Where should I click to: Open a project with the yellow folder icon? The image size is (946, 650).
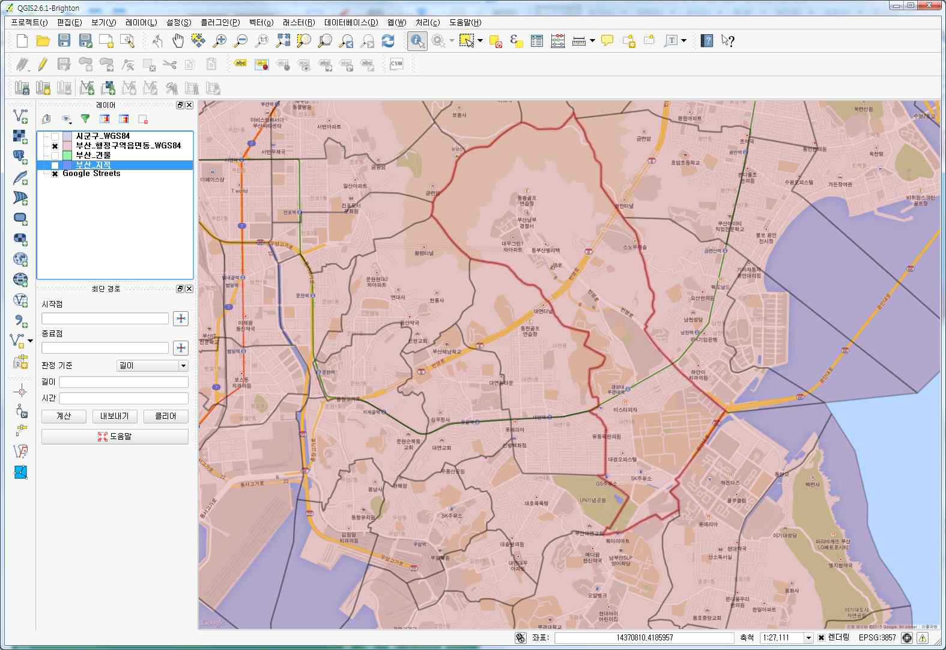pyautogui.click(x=43, y=41)
